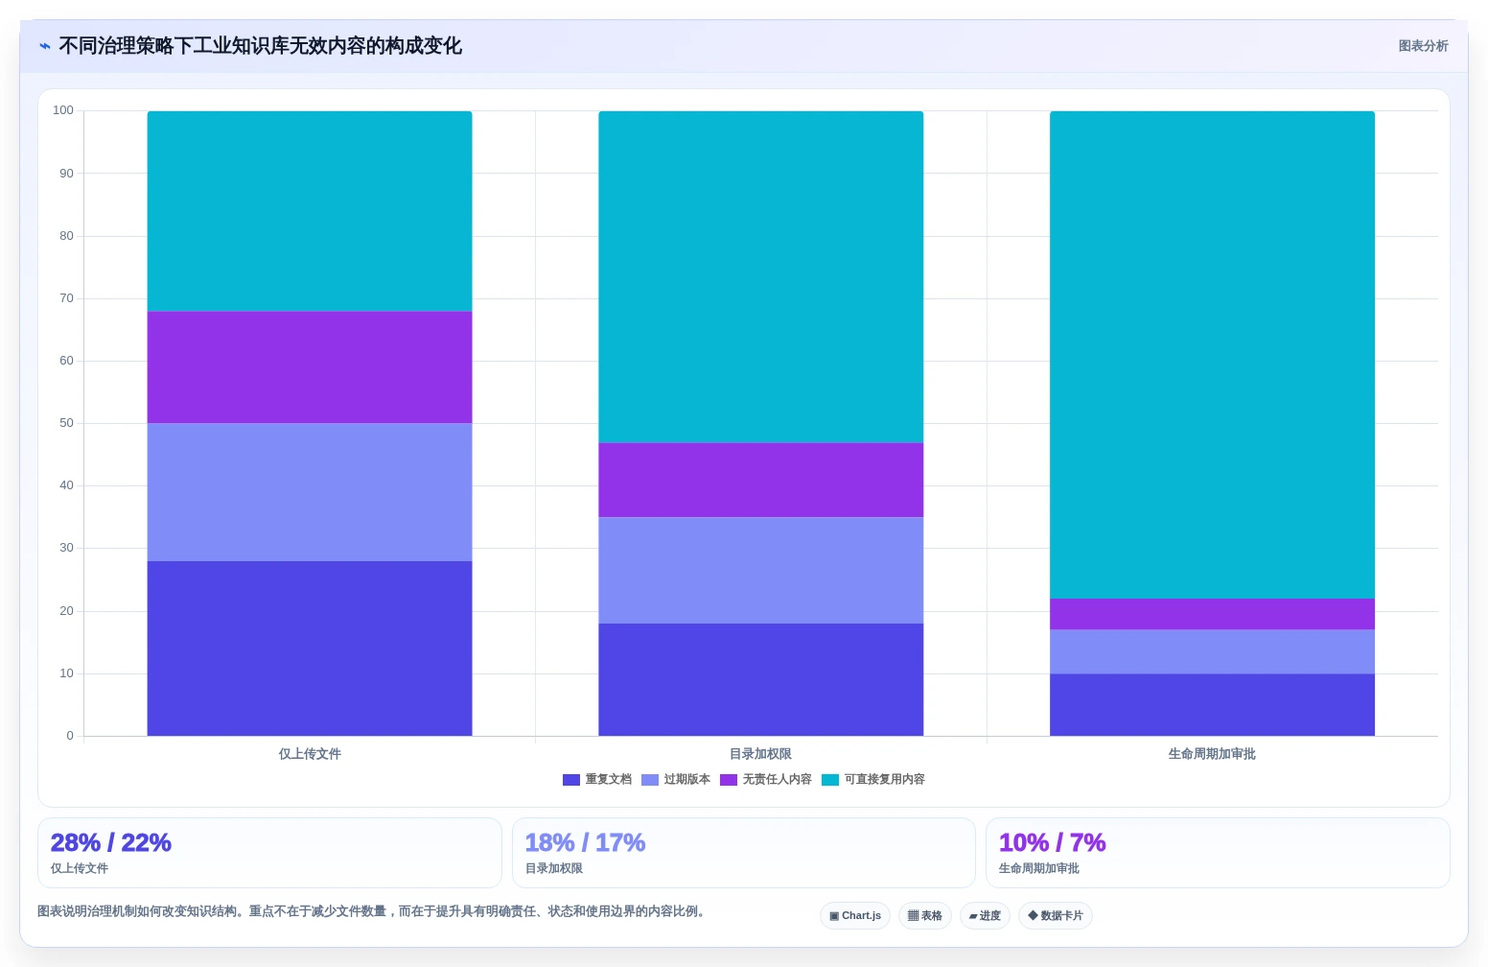Click the 18% / 17% stat card value

point(585,843)
